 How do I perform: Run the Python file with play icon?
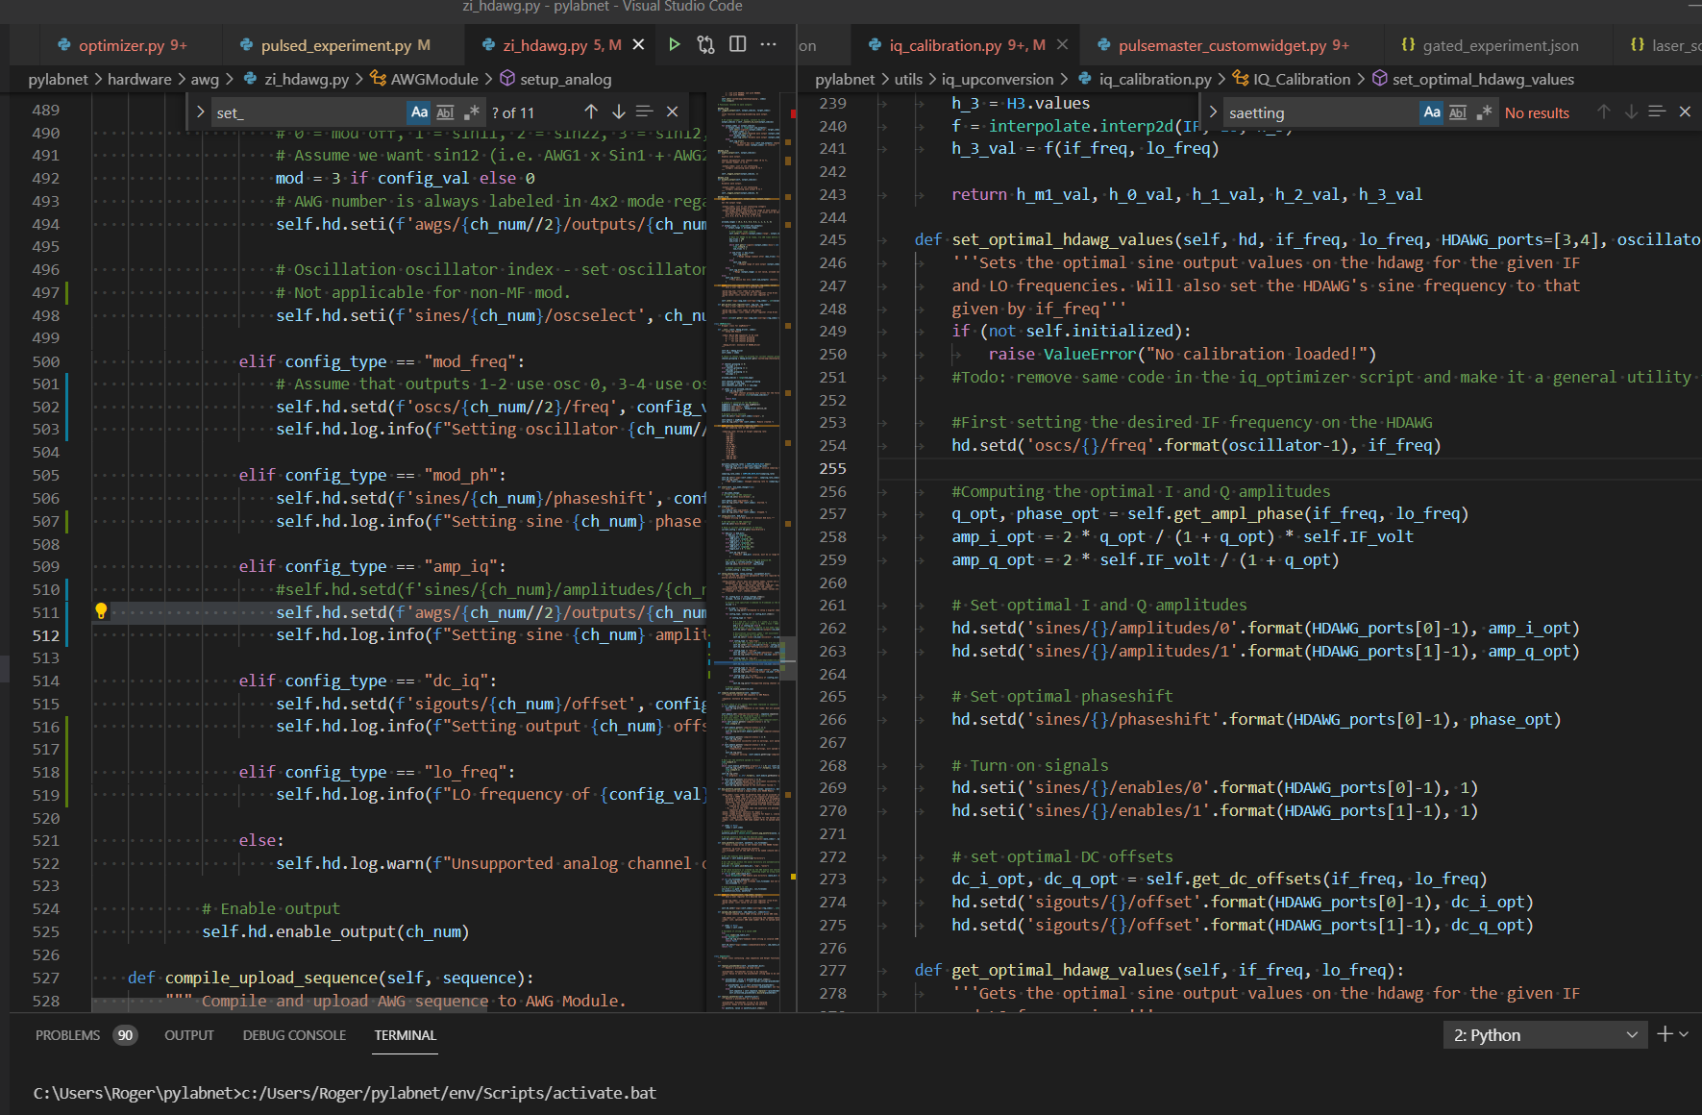(x=675, y=44)
